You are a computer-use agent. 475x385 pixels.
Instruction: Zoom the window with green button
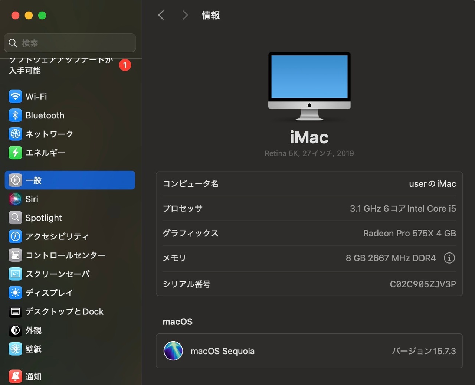(42, 15)
